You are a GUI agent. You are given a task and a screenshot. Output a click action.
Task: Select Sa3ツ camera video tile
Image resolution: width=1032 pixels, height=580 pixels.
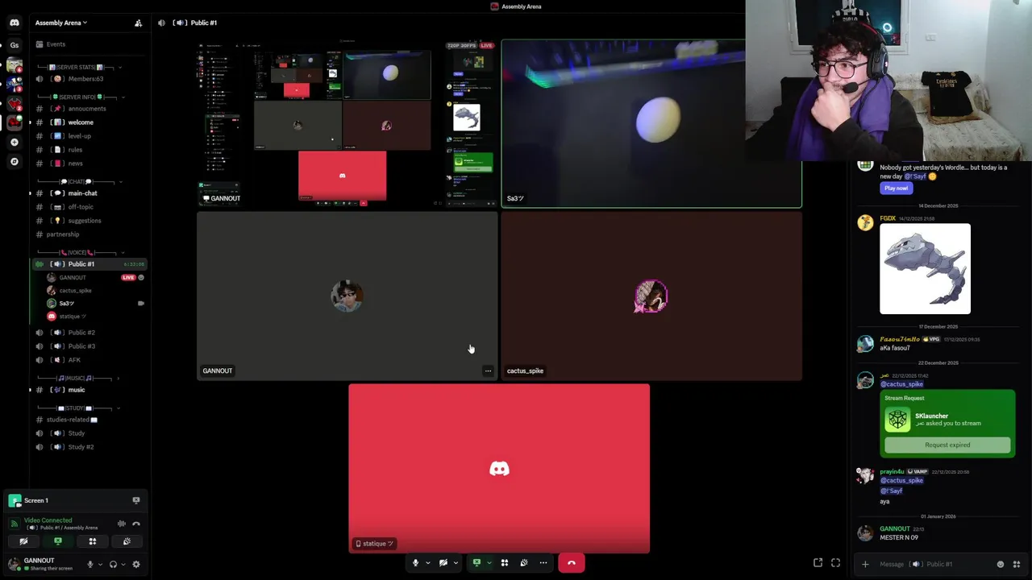coord(651,124)
